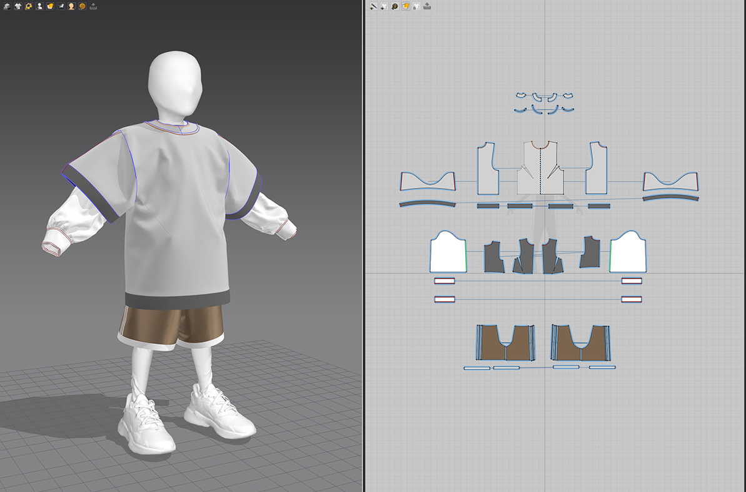
Task: Click the locked shirt icon in 2D toolbar
Action: tap(416, 6)
